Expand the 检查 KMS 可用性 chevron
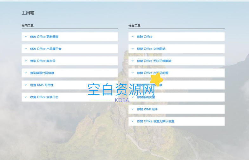 [26, 85]
